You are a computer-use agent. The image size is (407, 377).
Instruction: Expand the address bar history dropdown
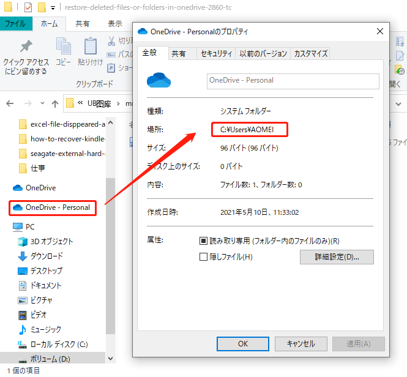pos(398,104)
